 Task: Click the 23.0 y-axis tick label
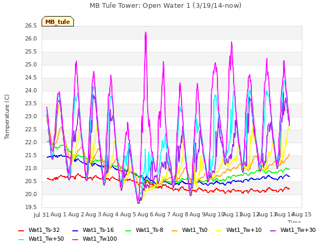pos(31,116)
